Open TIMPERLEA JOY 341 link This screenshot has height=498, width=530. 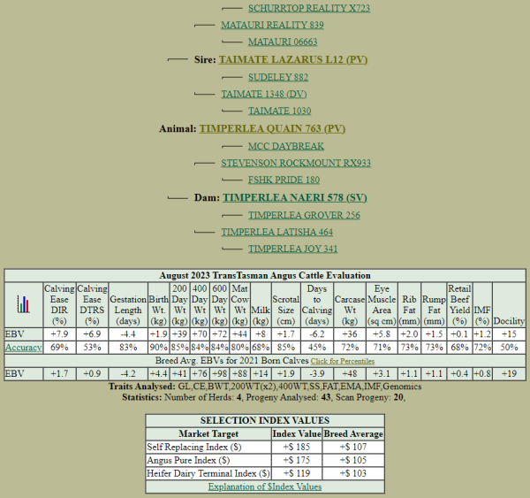[x=292, y=249]
